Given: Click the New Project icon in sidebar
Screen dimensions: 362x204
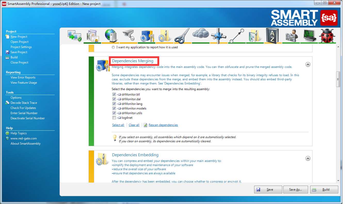Looking at the screenshot, I should (x=7, y=37).
